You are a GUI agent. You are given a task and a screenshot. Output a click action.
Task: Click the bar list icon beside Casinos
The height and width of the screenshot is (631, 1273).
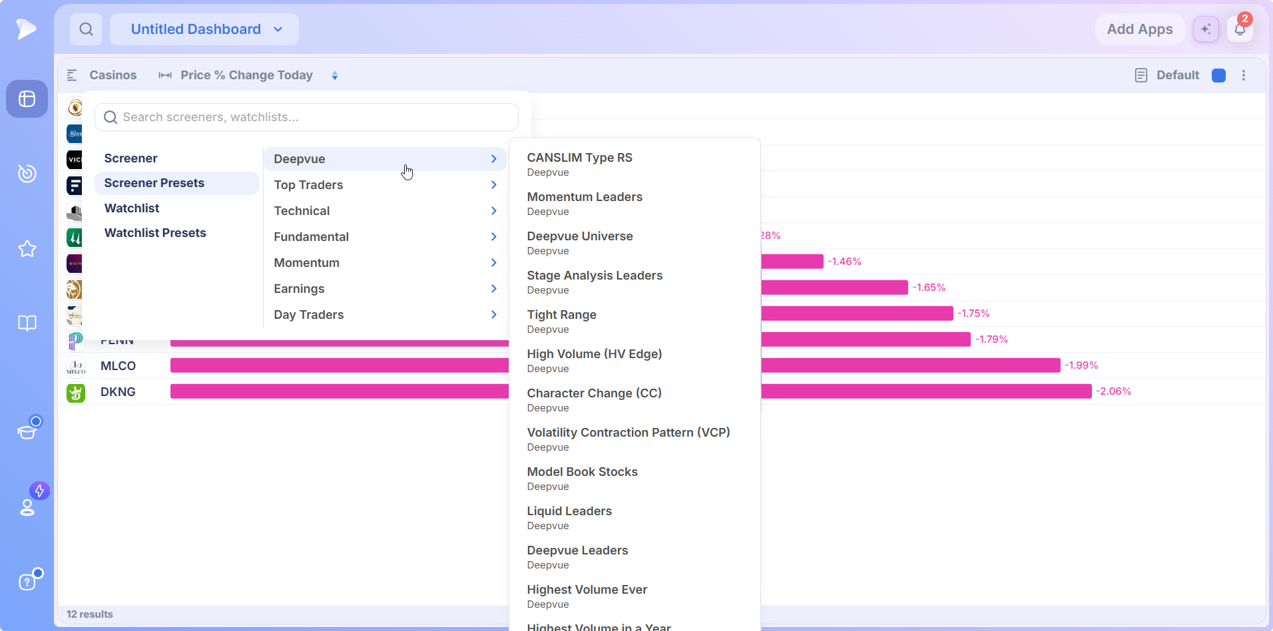click(72, 75)
